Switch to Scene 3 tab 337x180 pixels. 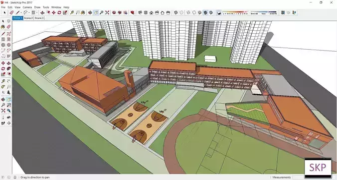tap(39, 18)
